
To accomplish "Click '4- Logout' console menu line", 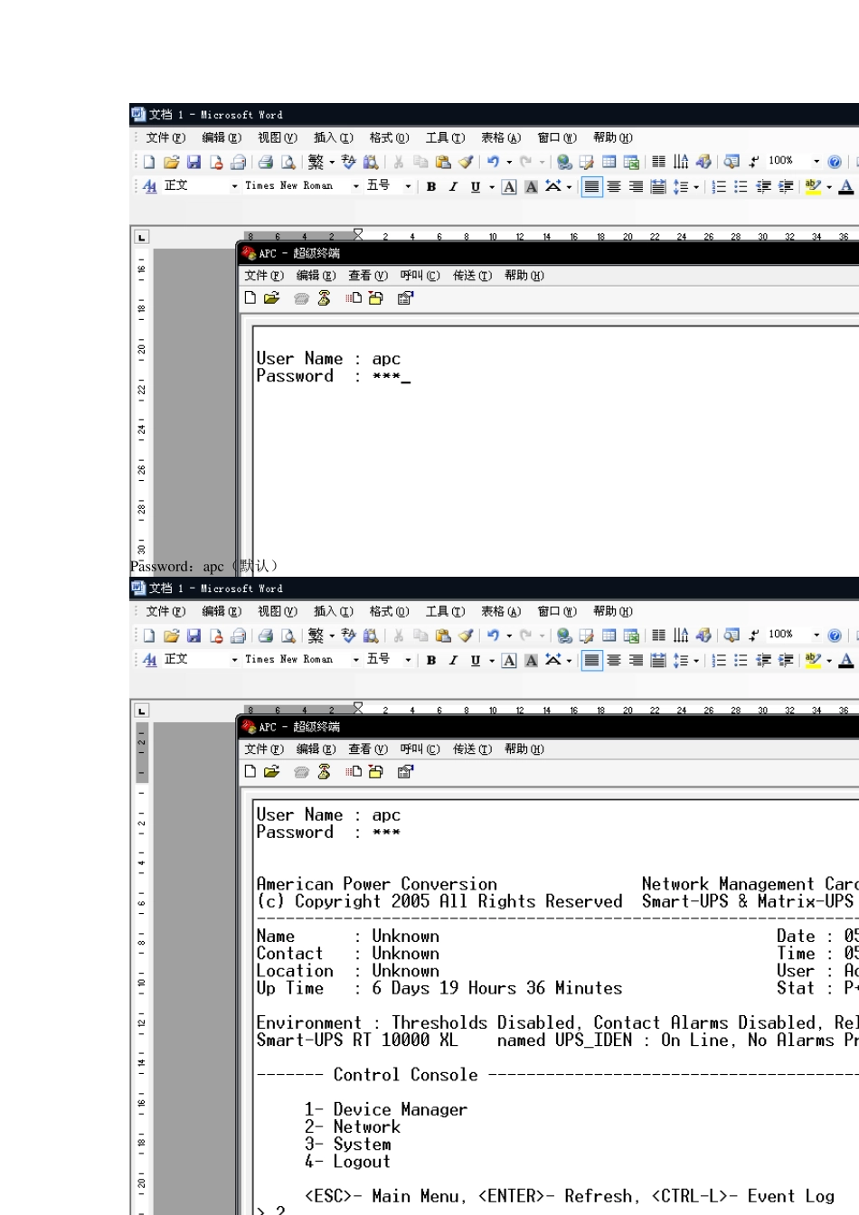I will (348, 1162).
